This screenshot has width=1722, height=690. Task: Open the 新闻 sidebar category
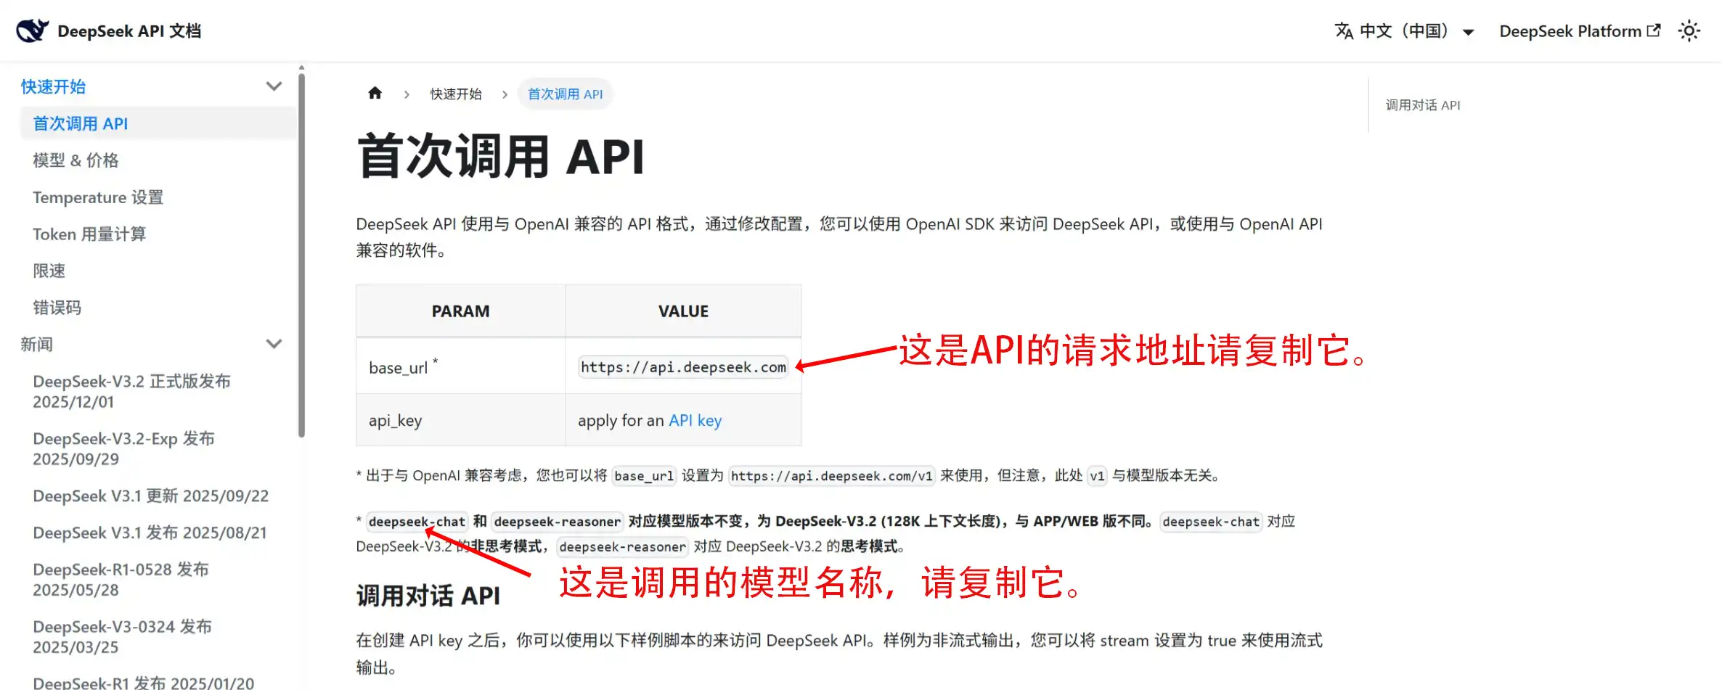pyautogui.click(x=36, y=344)
